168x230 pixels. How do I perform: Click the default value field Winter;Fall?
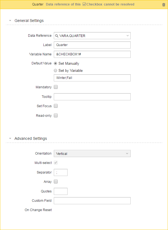coord(92,78)
